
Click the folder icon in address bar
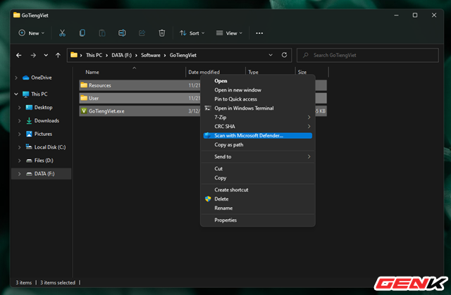[74, 55]
